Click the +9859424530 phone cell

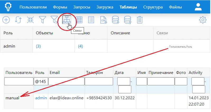pyautogui.click(x=99, y=101)
